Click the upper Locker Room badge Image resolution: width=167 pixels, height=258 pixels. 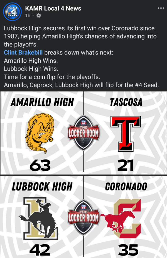click(x=83, y=133)
